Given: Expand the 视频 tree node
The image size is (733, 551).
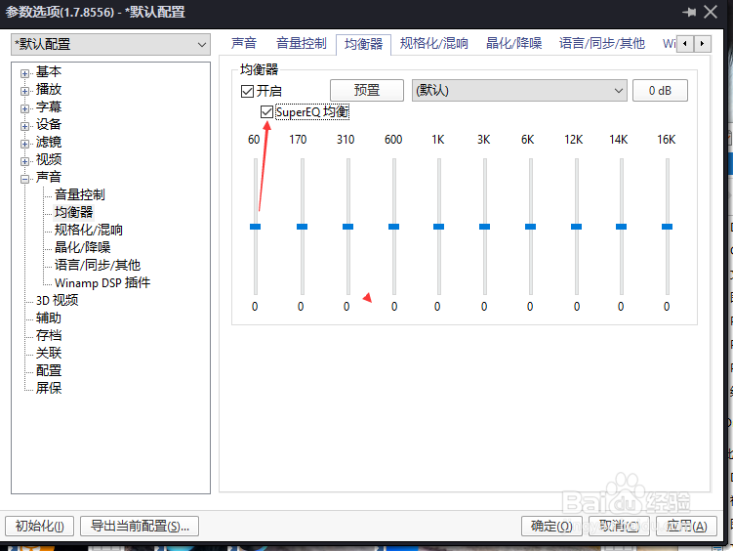Looking at the screenshot, I should pyautogui.click(x=24, y=161).
